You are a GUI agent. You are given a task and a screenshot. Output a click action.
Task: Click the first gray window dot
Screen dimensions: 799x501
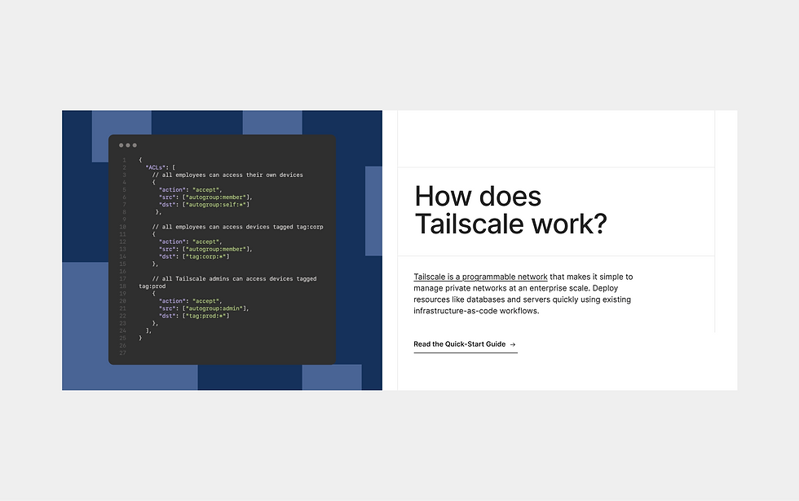pos(121,145)
